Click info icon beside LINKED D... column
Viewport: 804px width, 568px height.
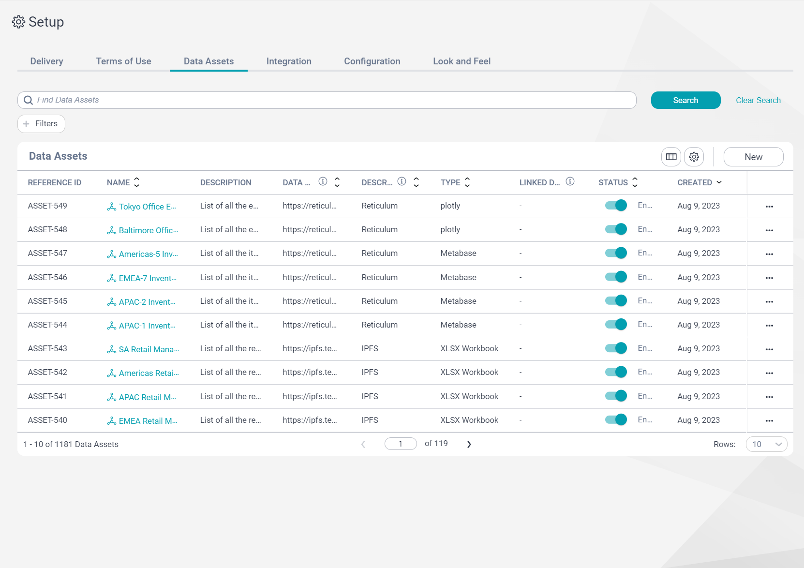(x=570, y=181)
